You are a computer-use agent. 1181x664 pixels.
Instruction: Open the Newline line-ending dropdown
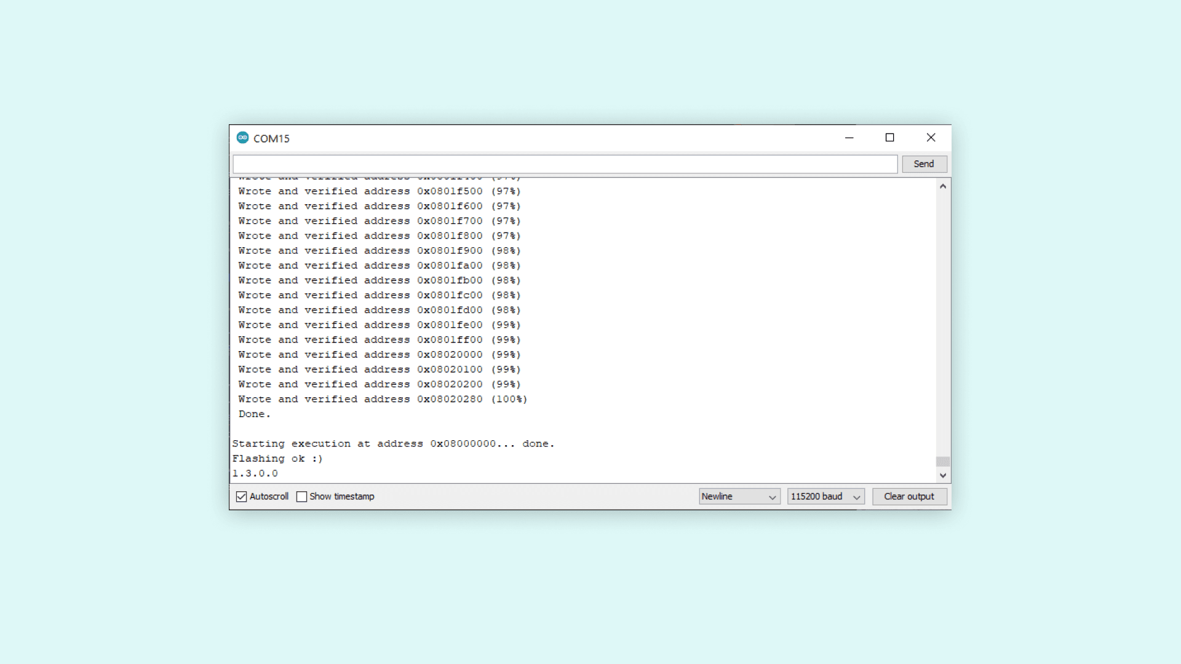(x=739, y=497)
